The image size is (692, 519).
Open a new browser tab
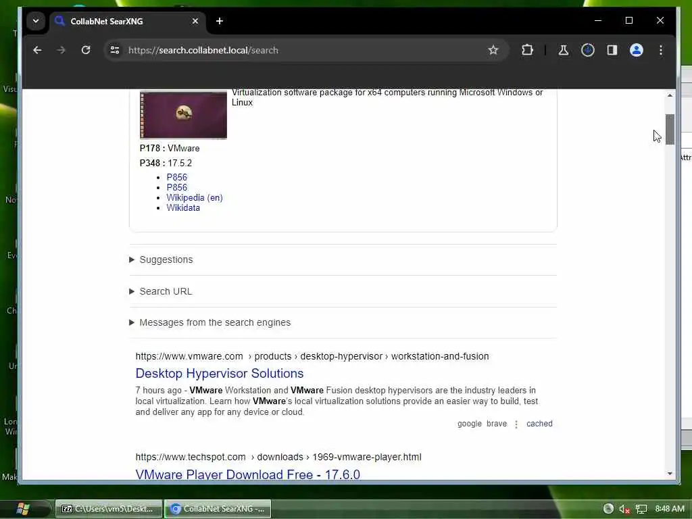(x=220, y=21)
